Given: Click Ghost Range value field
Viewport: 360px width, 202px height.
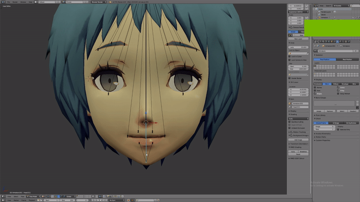Looking at the screenshot, I should [324, 127].
